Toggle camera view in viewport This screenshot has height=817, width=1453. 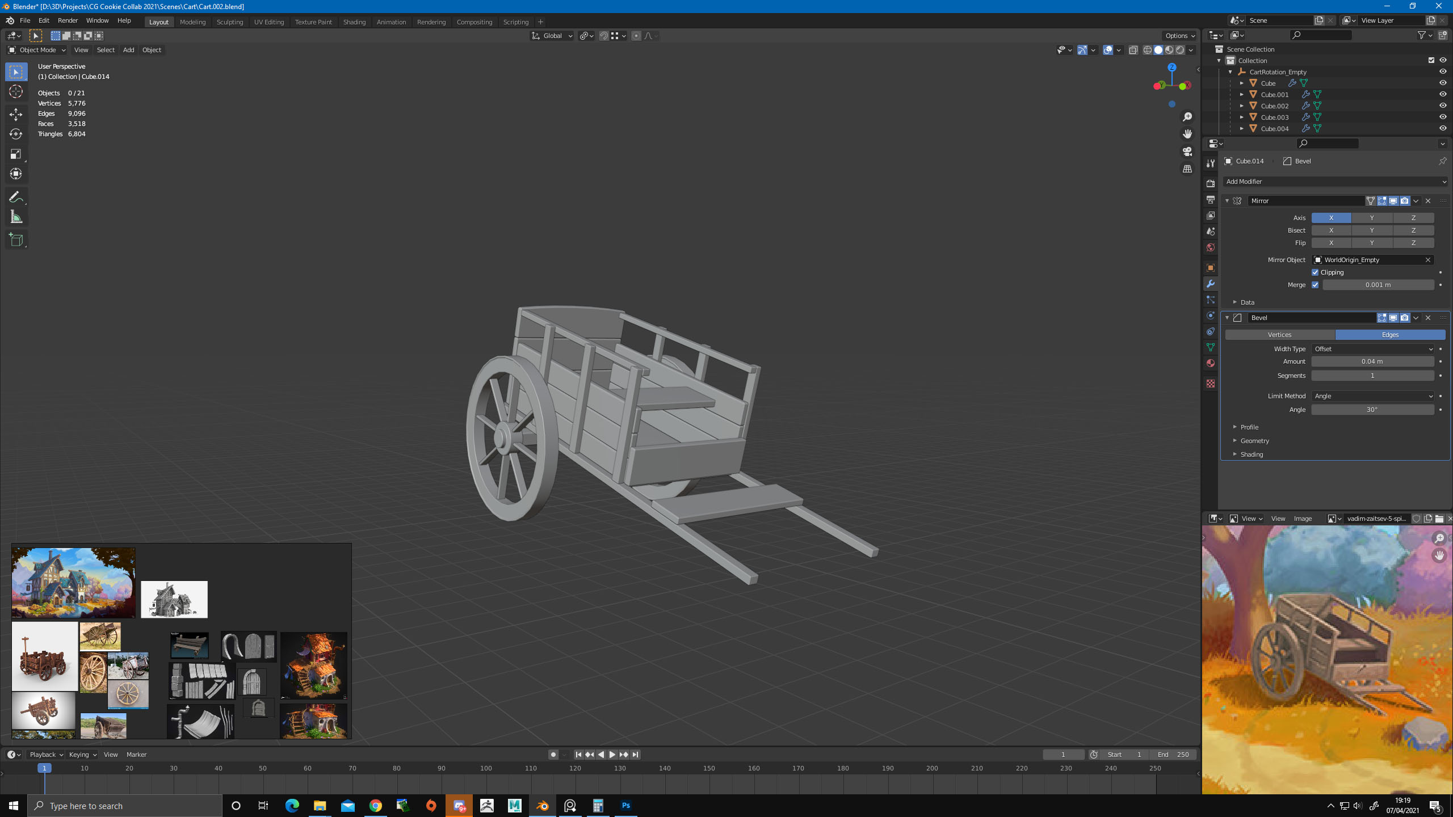coord(1187,151)
